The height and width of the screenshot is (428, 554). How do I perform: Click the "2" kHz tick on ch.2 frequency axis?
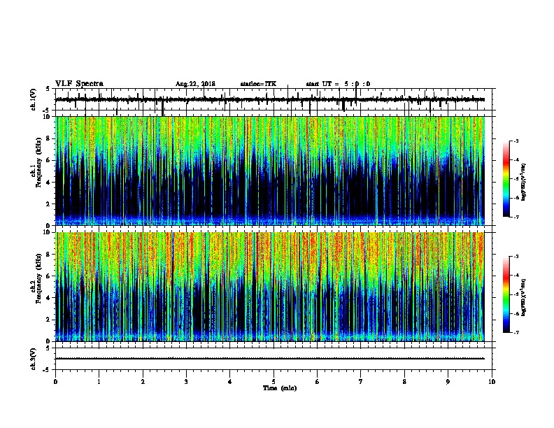[49, 320]
